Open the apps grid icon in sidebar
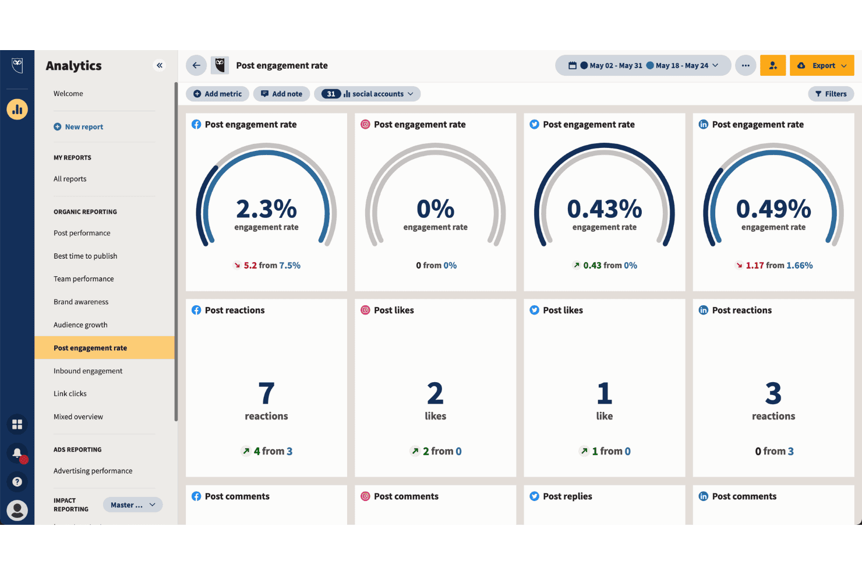 17,425
